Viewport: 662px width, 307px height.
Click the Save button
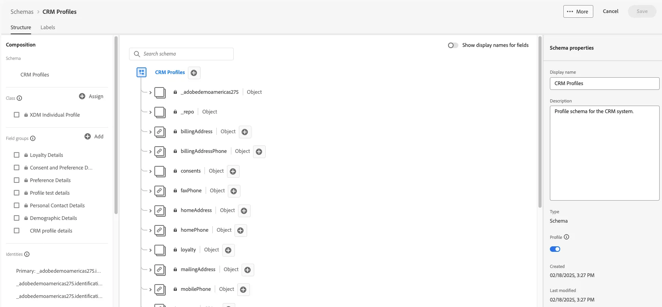point(642,11)
